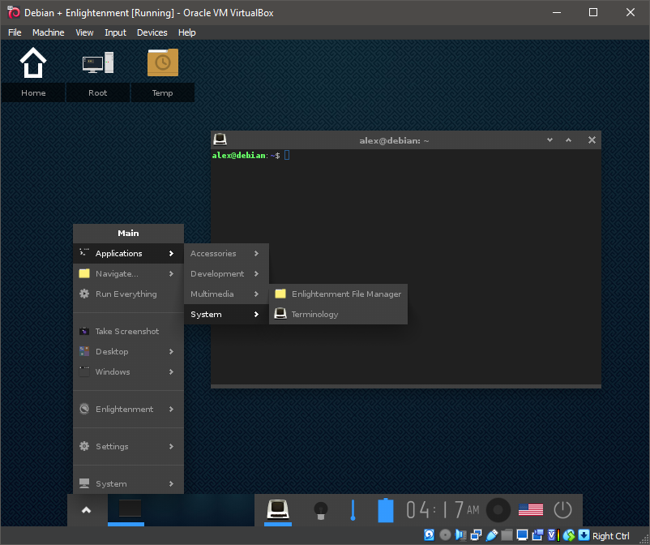Open the VirtualBox Devices menu
Image resolution: width=650 pixels, height=545 pixels.
point(152,32)
